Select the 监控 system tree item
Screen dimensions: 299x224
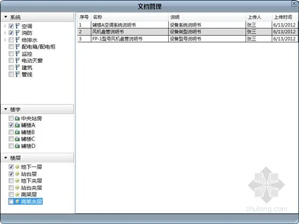click(x=27, y=54)
